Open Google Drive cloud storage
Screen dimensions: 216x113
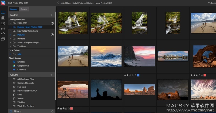point(23,66)
